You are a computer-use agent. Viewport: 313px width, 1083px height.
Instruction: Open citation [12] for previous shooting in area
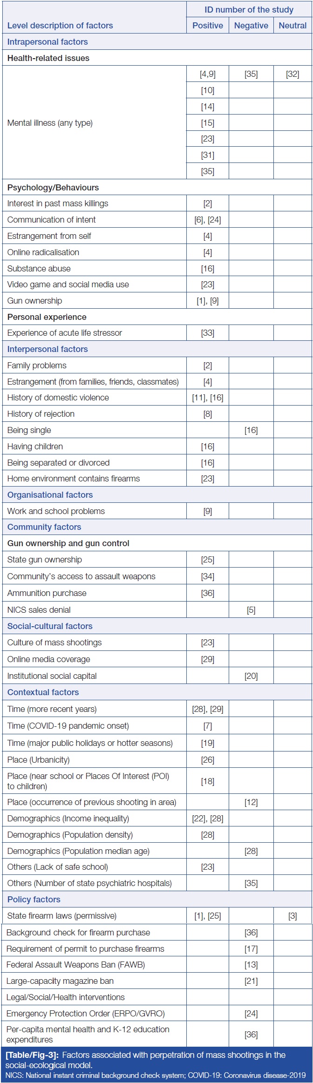(251, 802)
